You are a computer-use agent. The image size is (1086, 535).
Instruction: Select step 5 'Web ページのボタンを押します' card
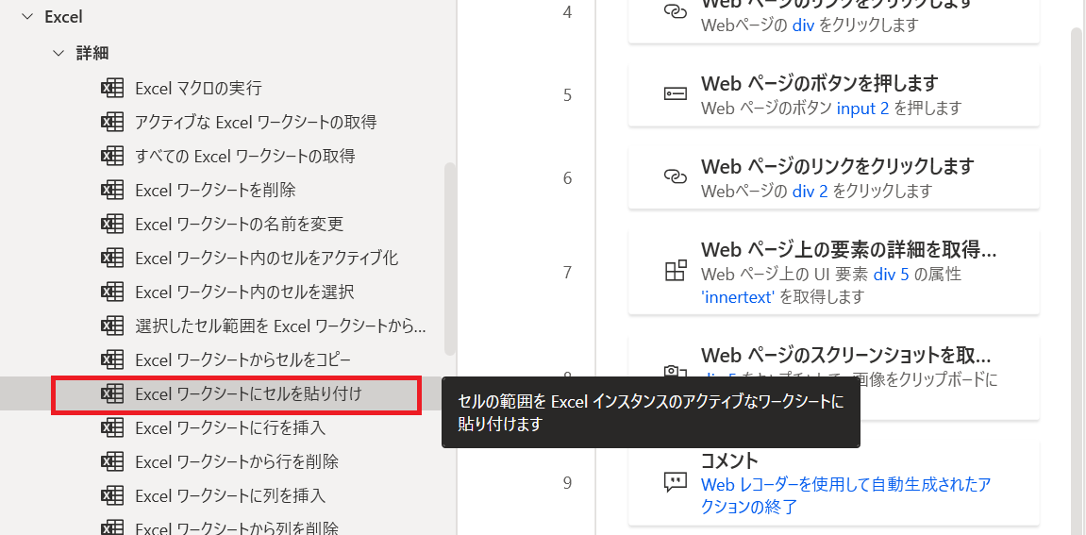pos(834,95)
